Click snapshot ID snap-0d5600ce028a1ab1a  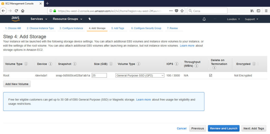(73, 75)
